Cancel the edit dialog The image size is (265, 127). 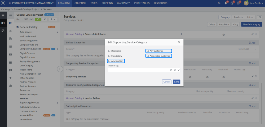pyautogui.click(x=167, y=82)
